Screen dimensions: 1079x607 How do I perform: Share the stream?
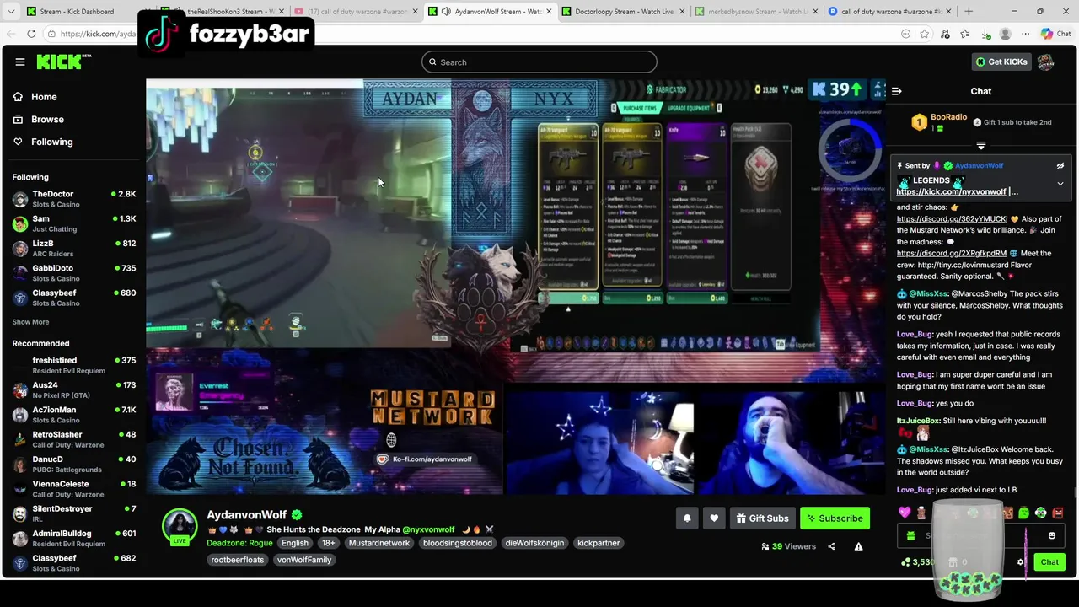point(831,546)
